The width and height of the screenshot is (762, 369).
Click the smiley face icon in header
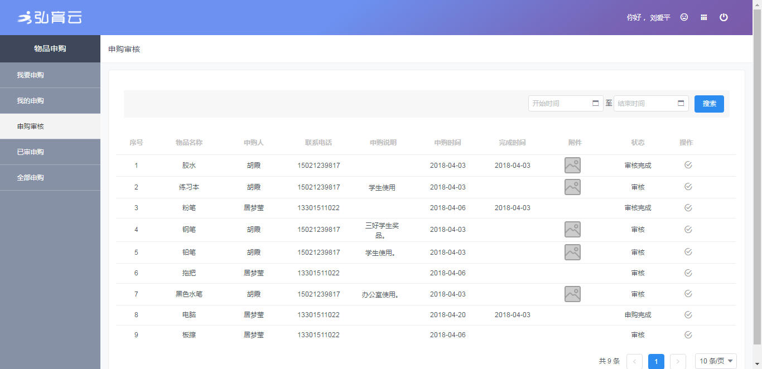click(684, 17)
